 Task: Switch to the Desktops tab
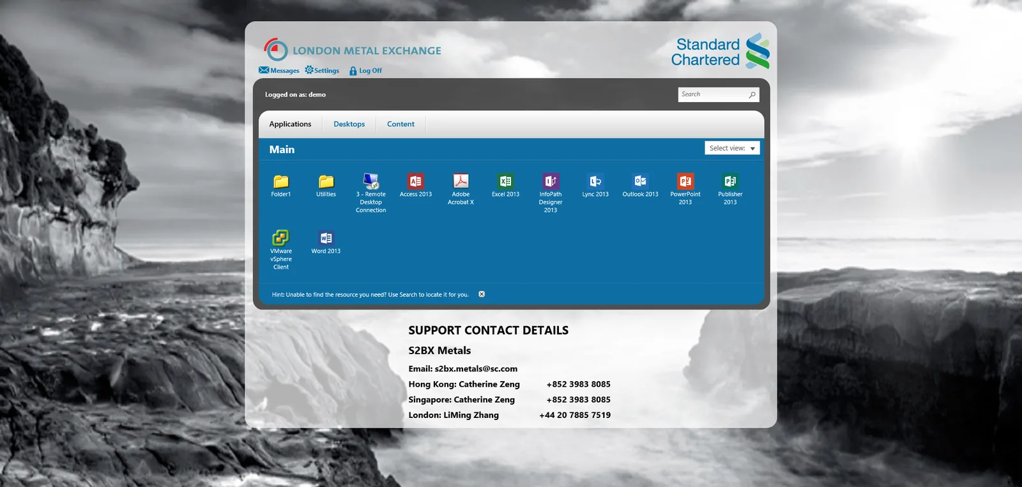[x=349, y=124]
